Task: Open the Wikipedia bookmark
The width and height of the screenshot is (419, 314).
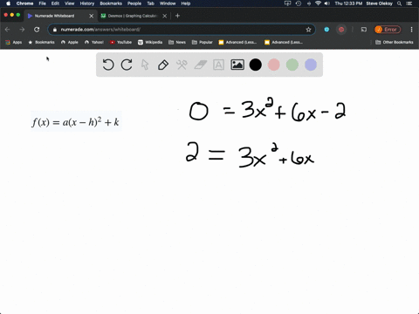Action: tap(150, 42)
